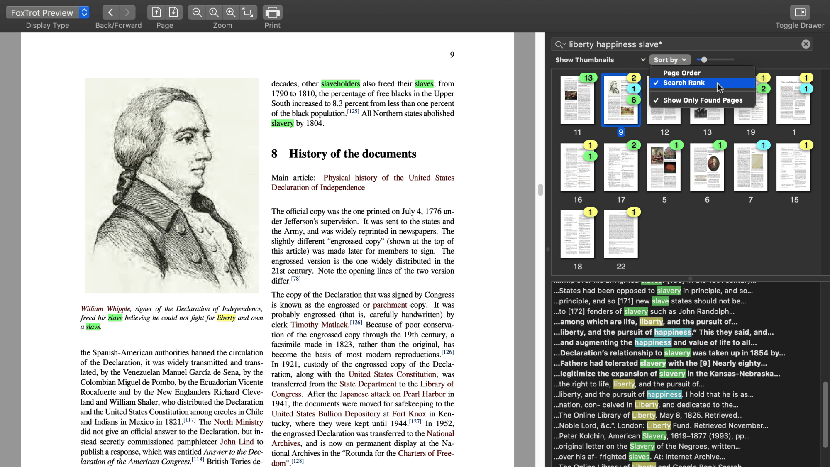The width and height of the screenshot is (830, 467).
Task: Select the 'such as John Randolph' result
Action: click(644, 311)
